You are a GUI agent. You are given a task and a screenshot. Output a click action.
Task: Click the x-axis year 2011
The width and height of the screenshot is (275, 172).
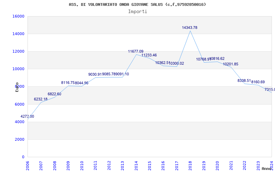pos(96,165)
